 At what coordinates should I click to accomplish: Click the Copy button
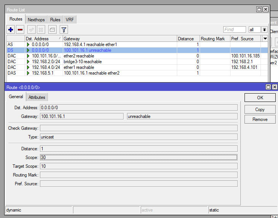[260, 109]
